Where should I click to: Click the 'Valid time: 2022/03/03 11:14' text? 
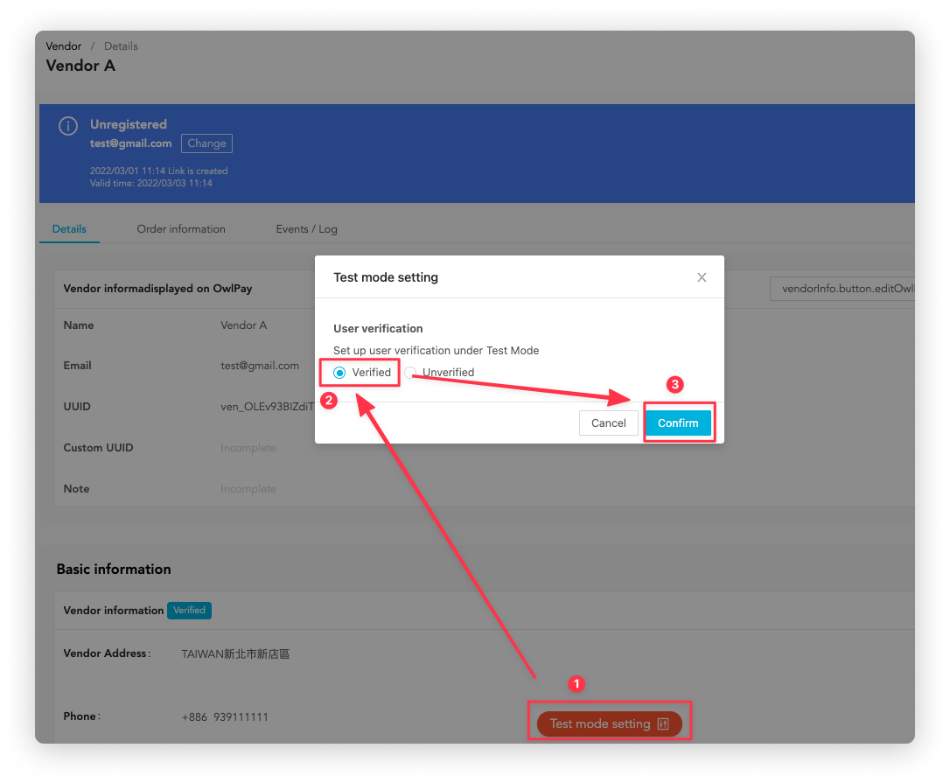pos(150,183)
